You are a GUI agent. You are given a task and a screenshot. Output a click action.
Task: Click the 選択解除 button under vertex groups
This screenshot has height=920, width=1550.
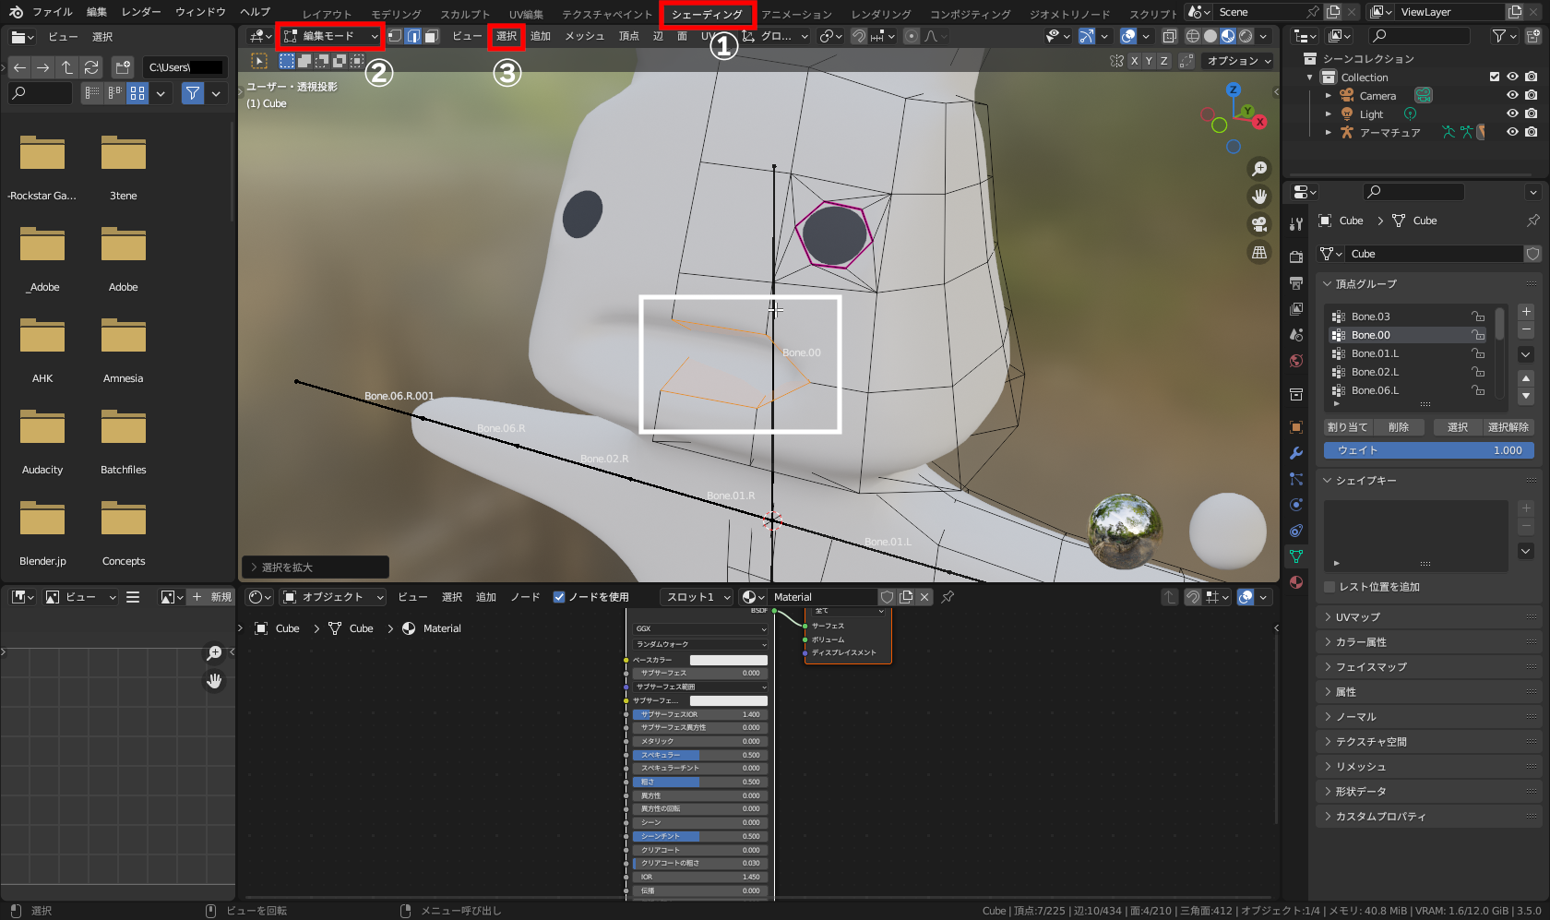1508,426
